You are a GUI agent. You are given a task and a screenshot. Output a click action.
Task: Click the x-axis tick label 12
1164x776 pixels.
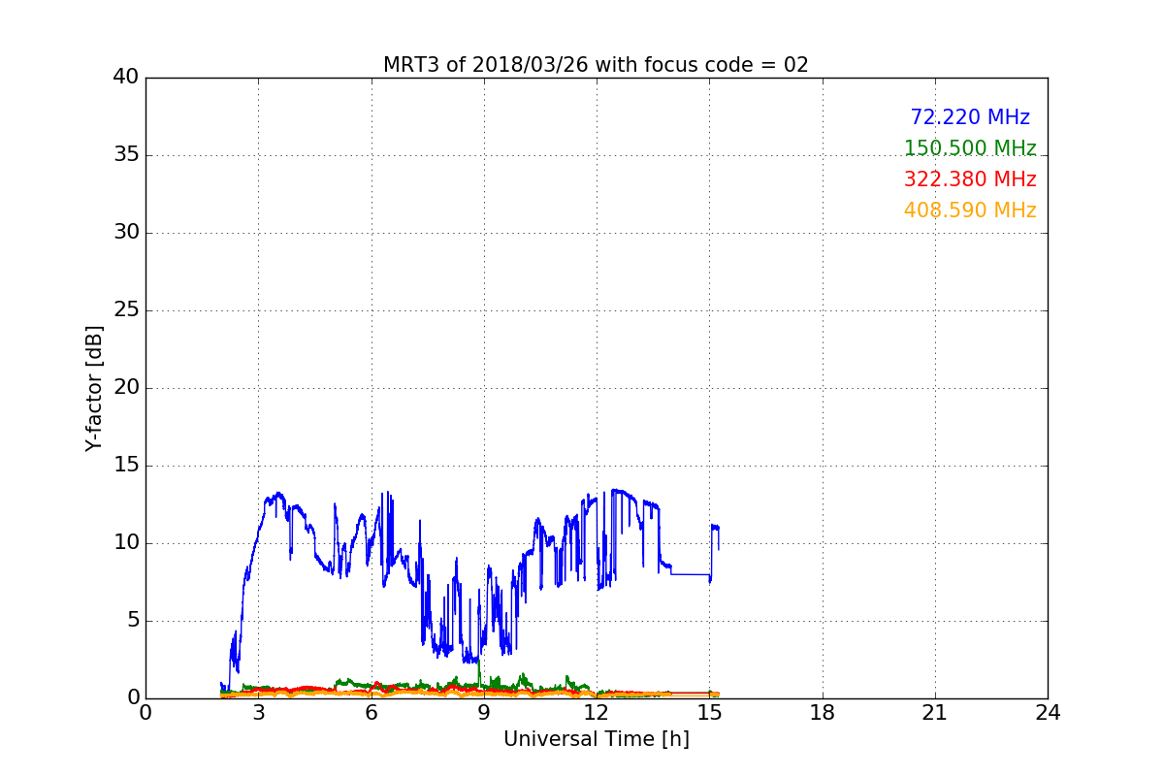pyautogui.click(x=597, y=713)
